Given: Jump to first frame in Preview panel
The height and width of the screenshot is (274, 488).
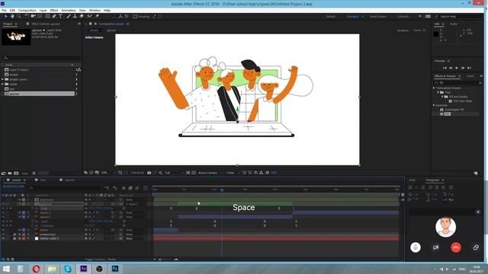Looking at the screenshot, I should coord(445,68).
